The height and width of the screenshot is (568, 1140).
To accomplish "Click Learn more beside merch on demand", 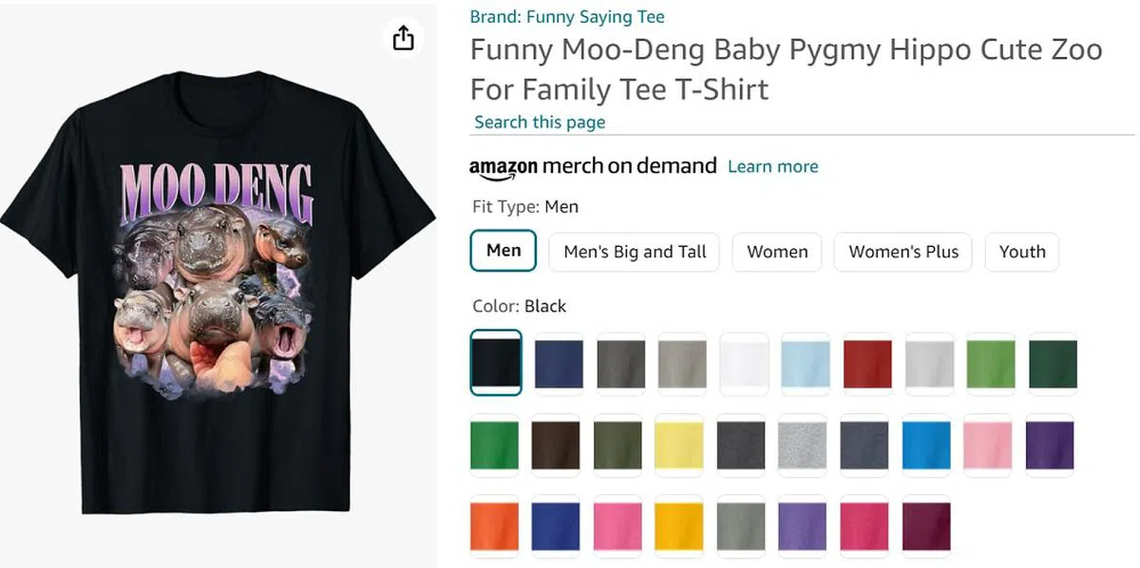I will pyautogui.click(x=772, y=167).
